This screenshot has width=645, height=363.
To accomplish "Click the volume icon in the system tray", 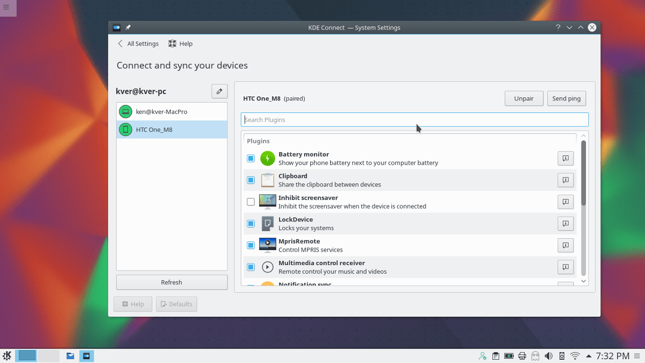I will coord(549,355).
